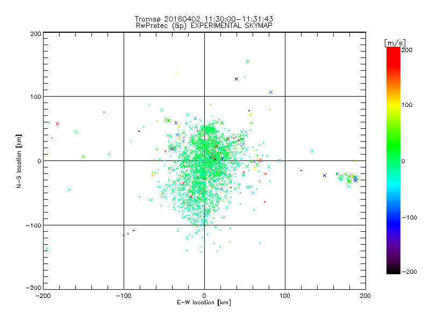This screenshot has width=430, height=322.
Task: Click the black bottom of the velocity color bar
Action: point(393,270)
